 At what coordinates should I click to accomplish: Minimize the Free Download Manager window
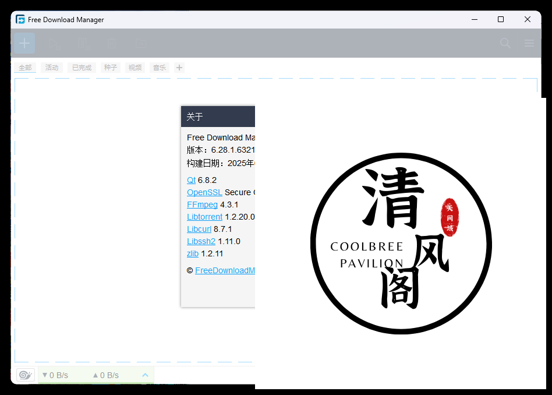click(475, 19)
